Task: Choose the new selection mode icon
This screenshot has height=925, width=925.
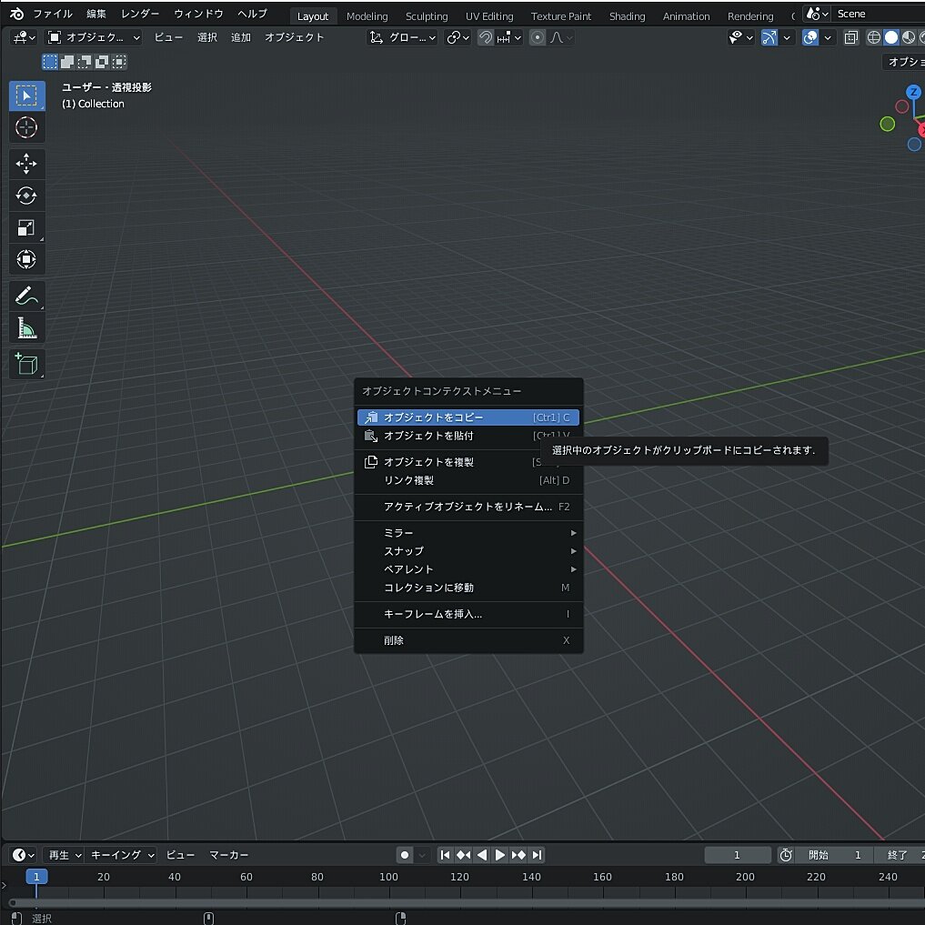Action: point(49,61)
